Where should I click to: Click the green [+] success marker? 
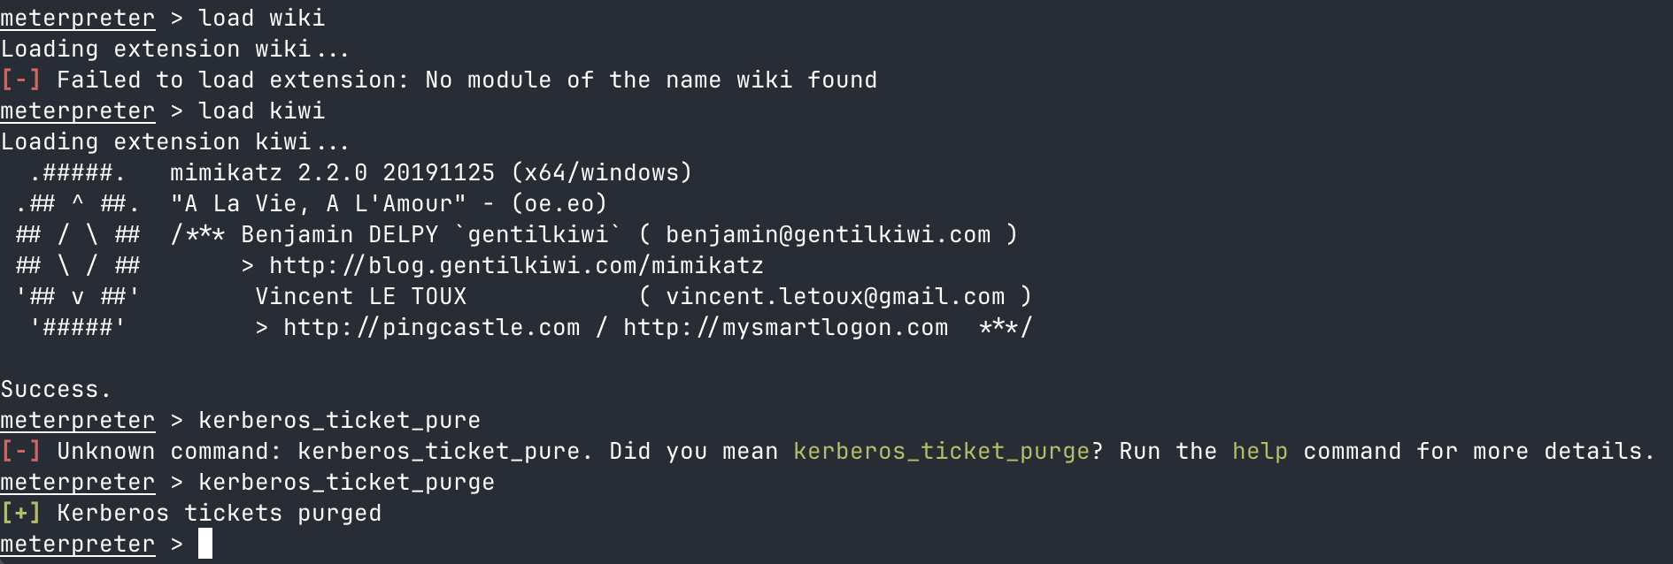click(21, 513)
